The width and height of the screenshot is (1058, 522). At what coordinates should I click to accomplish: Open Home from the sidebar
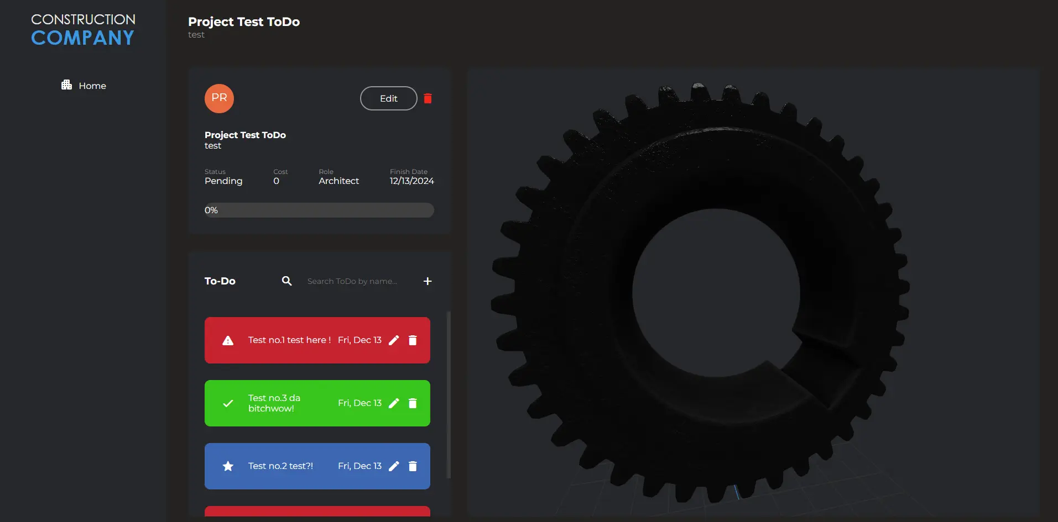tap(92, 86)
